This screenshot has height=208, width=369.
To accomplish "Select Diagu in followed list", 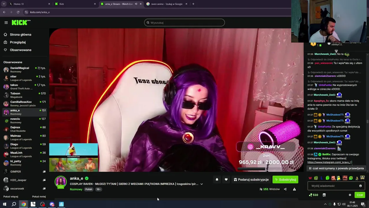I will tap(25, 146).
